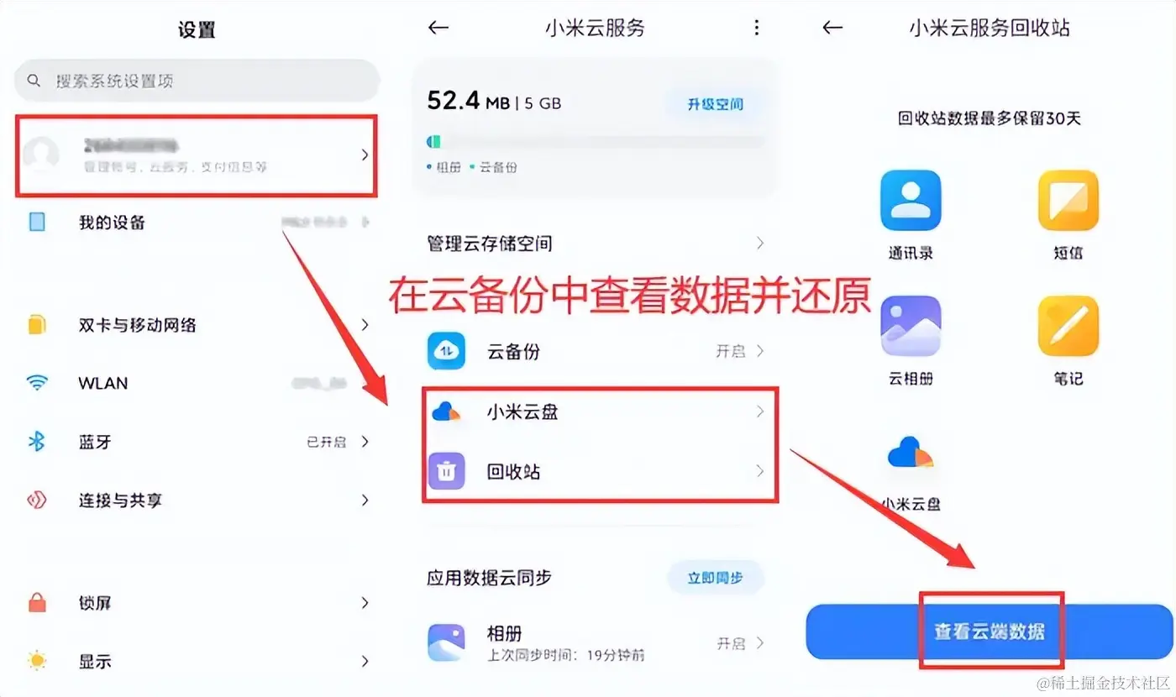Tap the 立即同步 sync now button
Image resolution: width=1176 pixels, height=697 pixels.
coord(715,578)
